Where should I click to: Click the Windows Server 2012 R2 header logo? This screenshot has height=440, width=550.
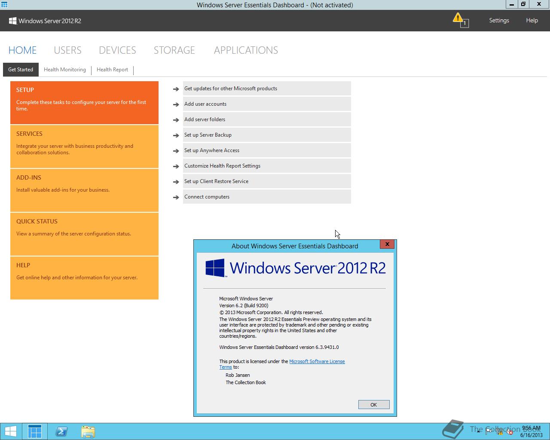coord(45,21)
